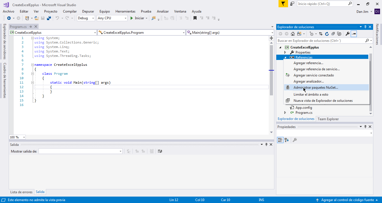Toggle Alphabetical sort in Propiedades panel
382x203 pixels.
click(x=287, y=140)
